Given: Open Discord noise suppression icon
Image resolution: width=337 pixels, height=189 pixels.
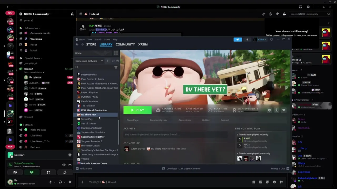Looking at the screenshot, I should 64,165.
